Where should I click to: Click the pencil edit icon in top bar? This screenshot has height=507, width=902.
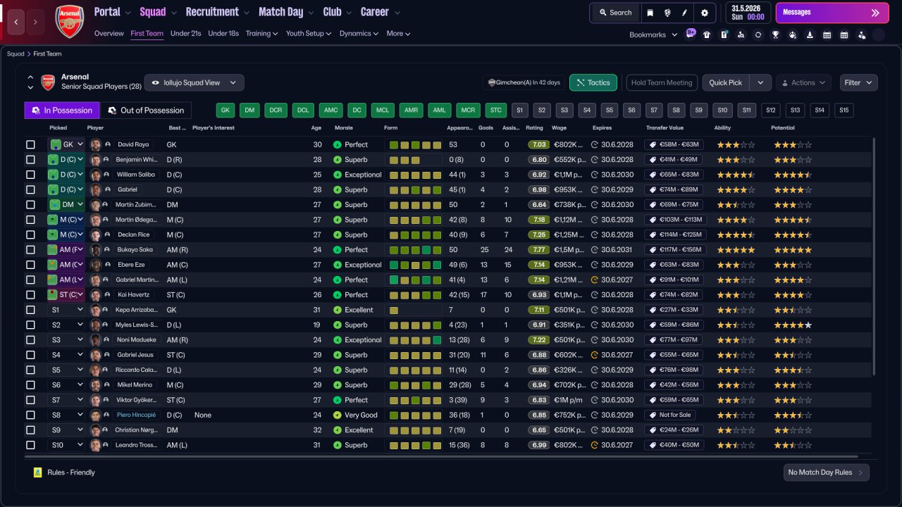[x=685, y=13]
